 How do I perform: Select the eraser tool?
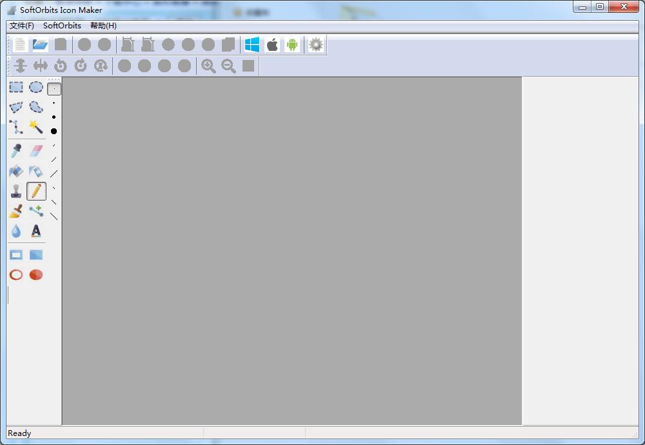click(36, 150)
